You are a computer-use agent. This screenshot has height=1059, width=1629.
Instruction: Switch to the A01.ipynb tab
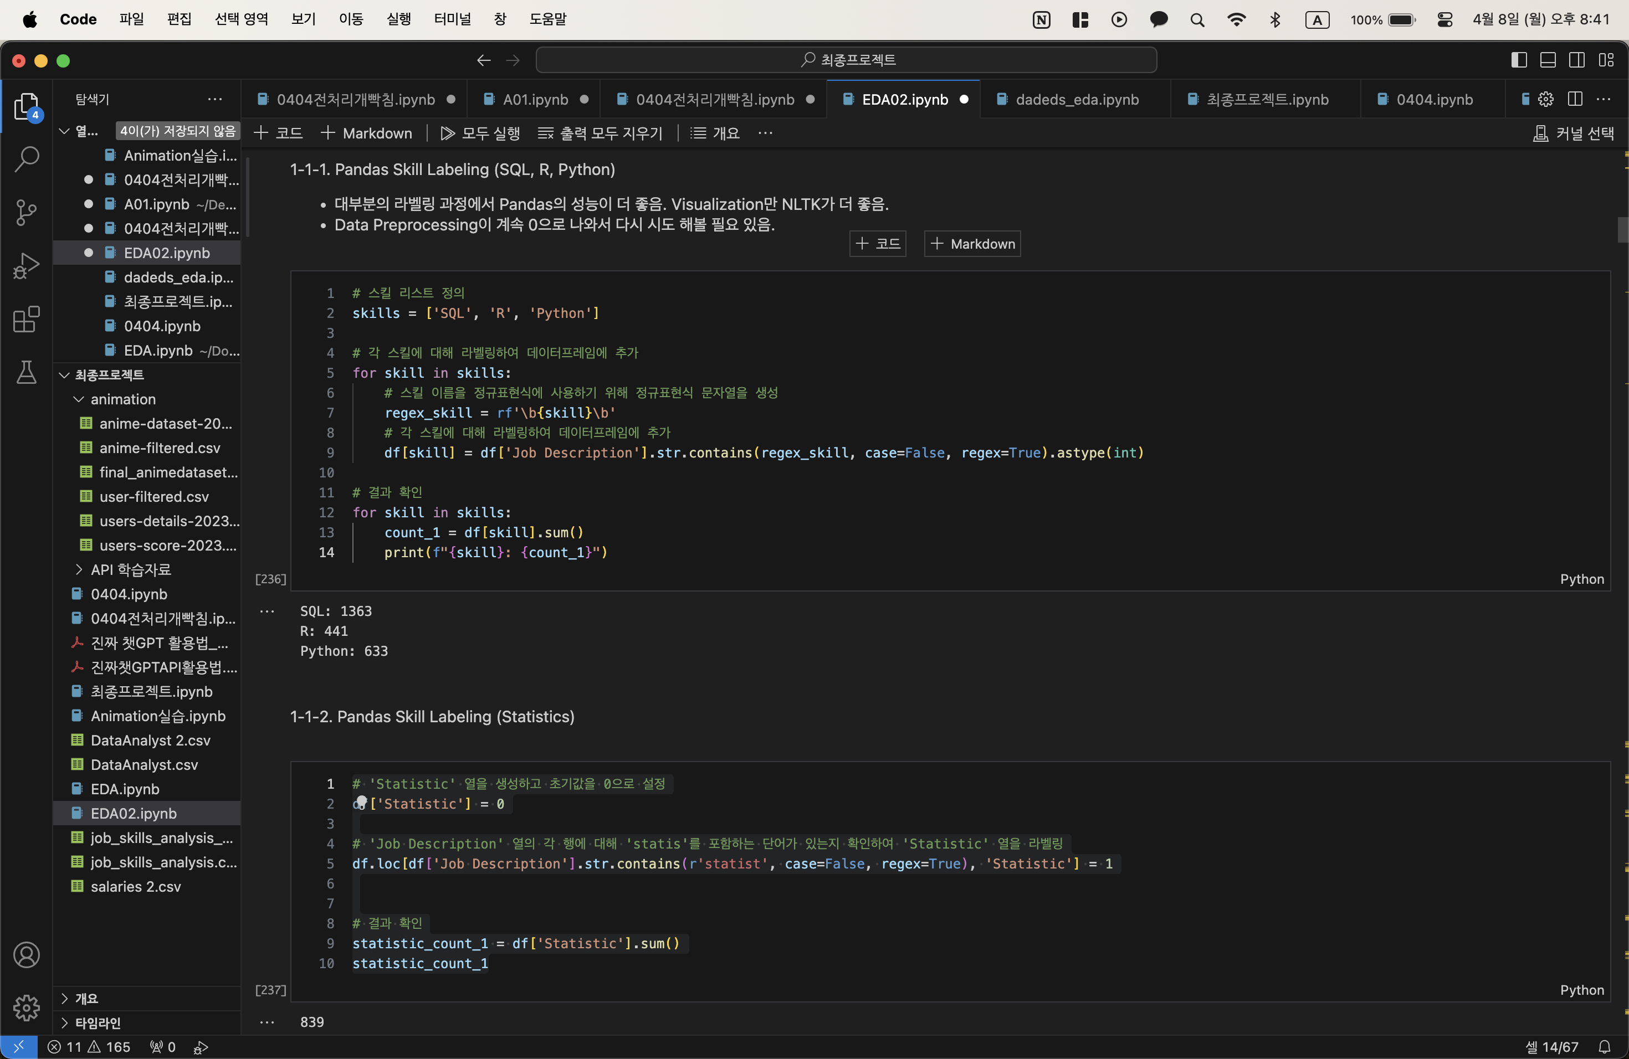pos(535,99)
